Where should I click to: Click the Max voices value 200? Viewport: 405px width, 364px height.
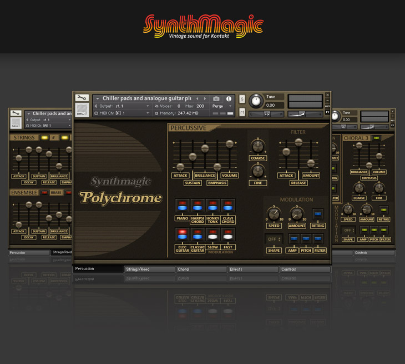click(200, 106)
